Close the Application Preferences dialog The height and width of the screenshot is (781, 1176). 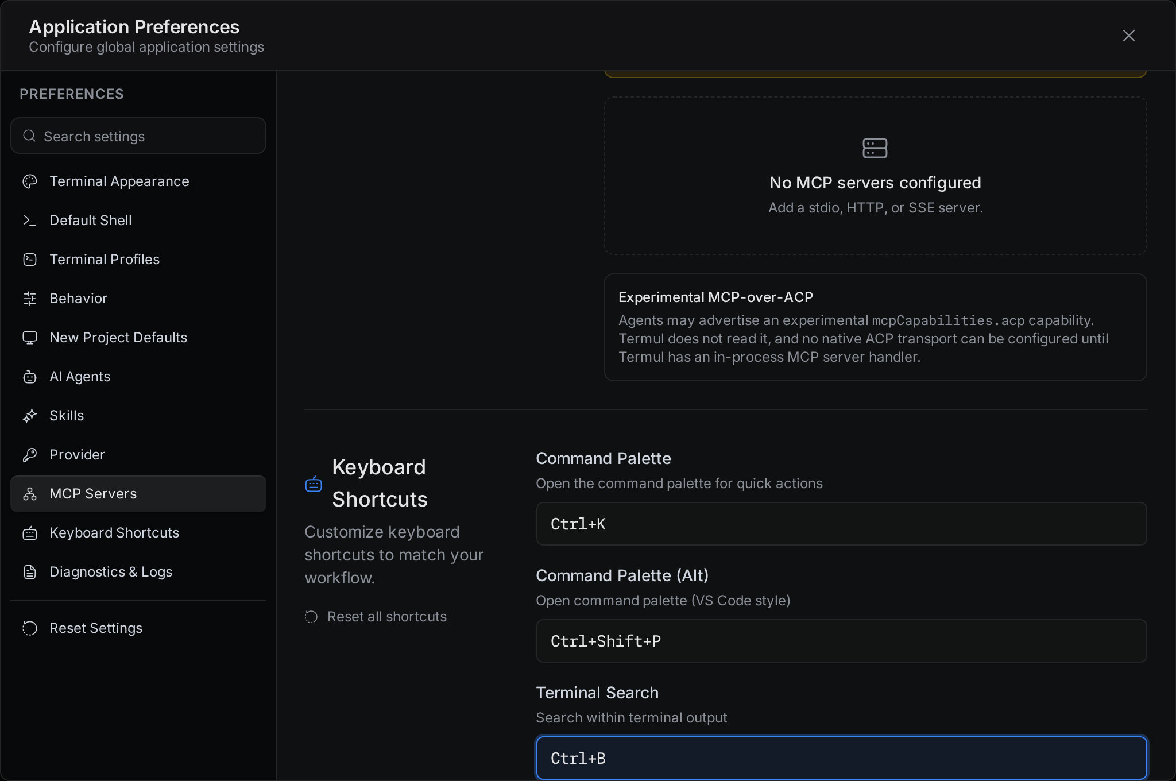1129,36
